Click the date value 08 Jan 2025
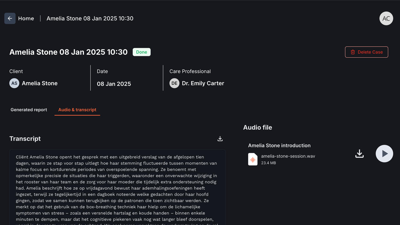 coord(114,84)
